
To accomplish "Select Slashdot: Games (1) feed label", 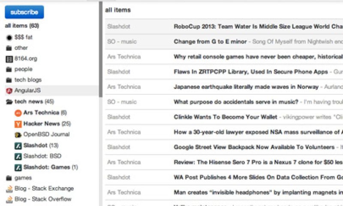I will tap(51, 167).
